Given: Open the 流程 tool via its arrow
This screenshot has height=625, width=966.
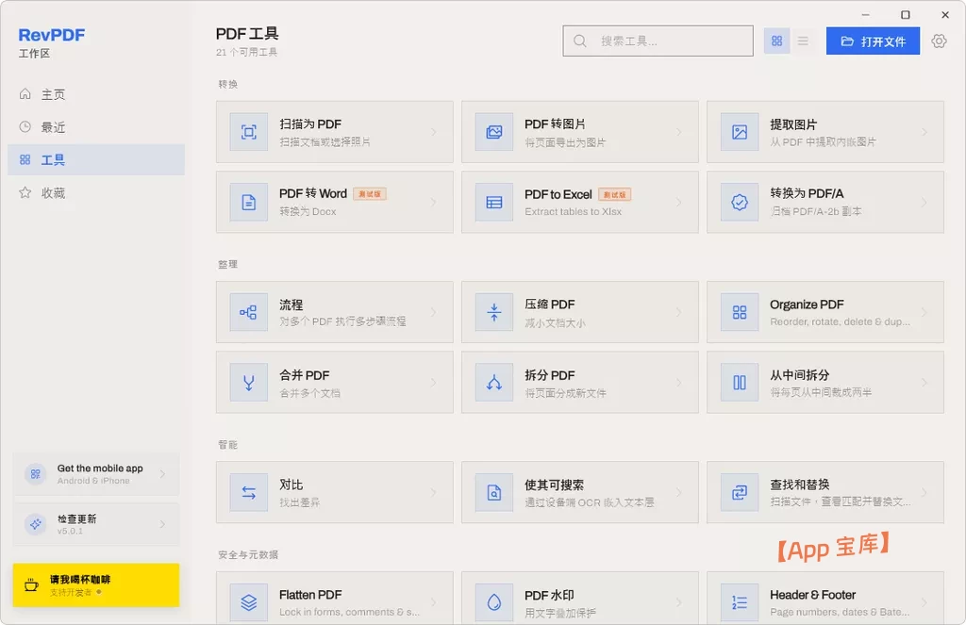Looking at the screenshot, I should tap(434, 312).
